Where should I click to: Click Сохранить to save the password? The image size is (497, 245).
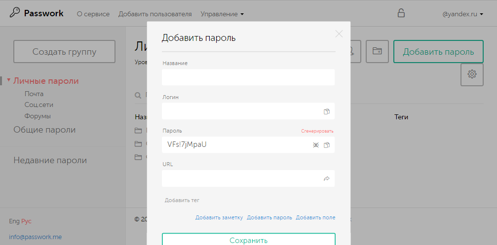249,239
